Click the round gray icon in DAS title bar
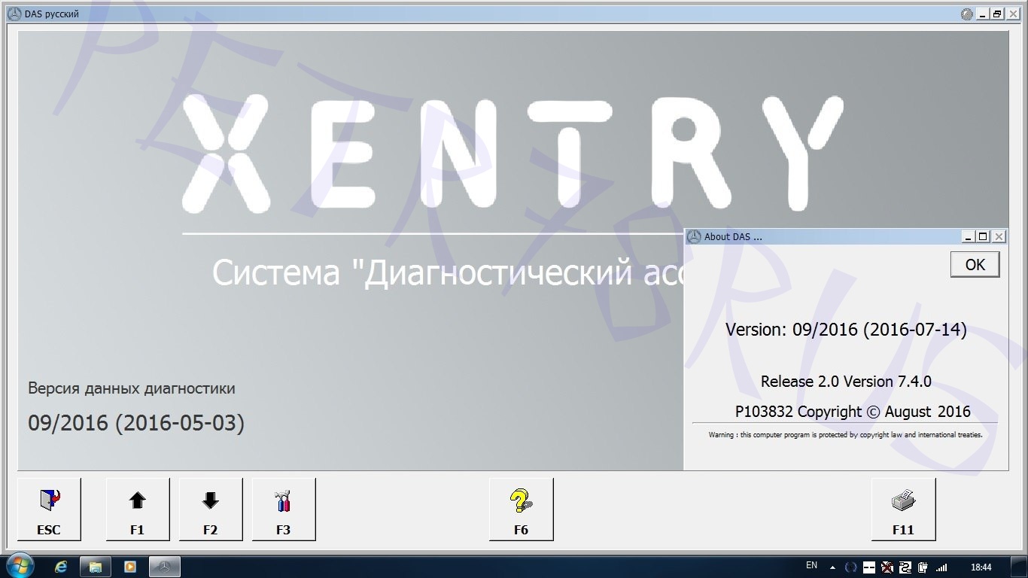The width and height of the screenshot is (1028, 578). tap(967, 14)
